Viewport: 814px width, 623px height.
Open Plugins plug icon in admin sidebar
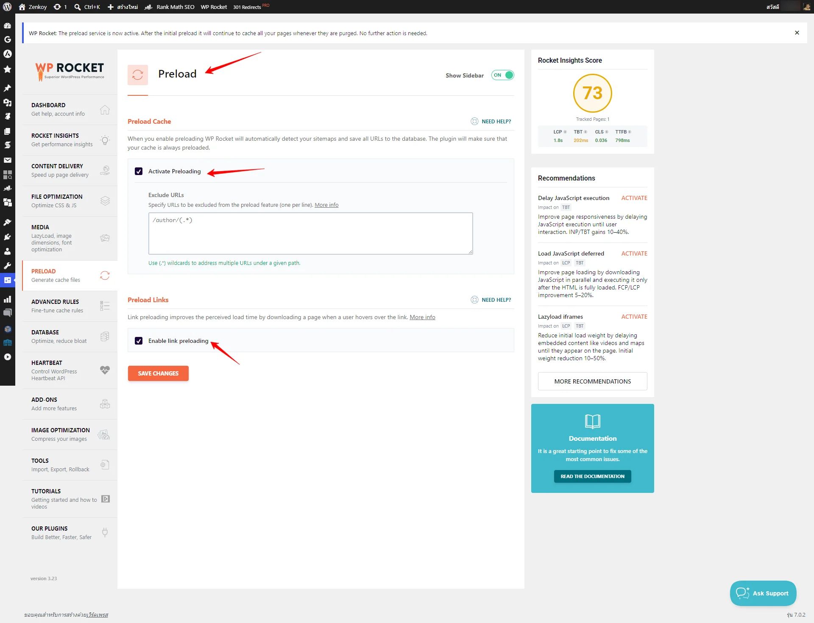pos(7,237)
